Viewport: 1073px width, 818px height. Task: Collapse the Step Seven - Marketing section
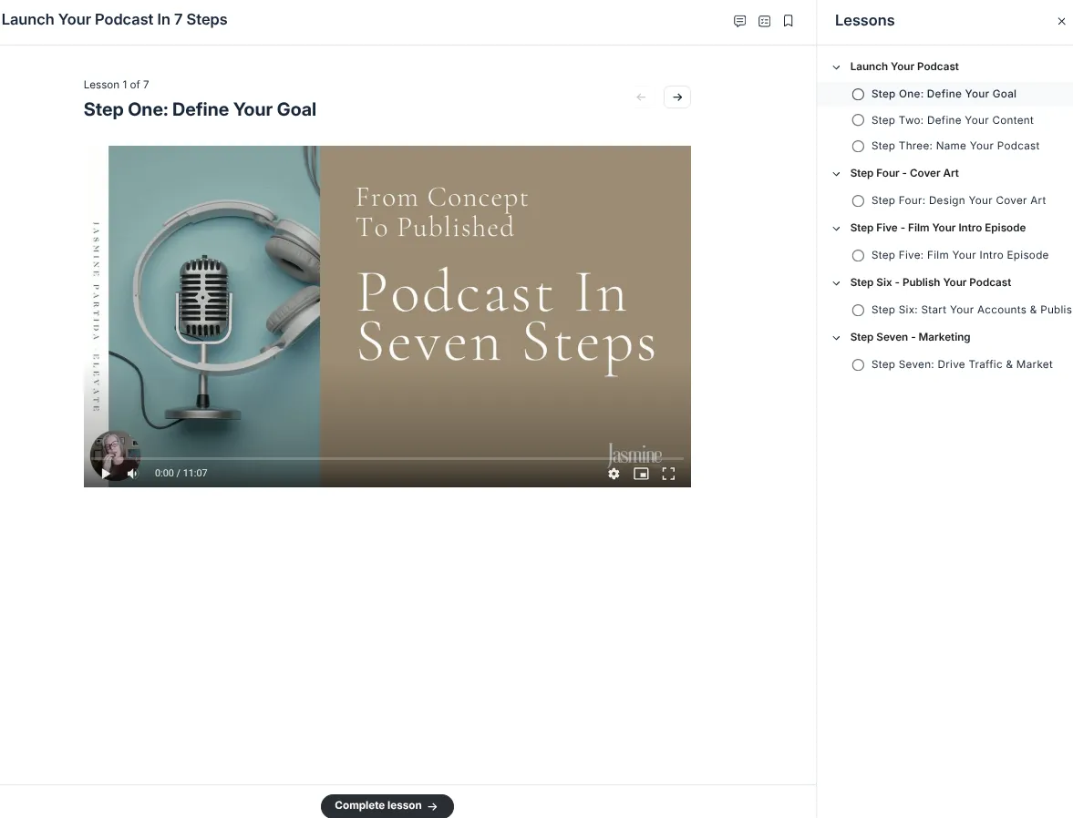836,338
